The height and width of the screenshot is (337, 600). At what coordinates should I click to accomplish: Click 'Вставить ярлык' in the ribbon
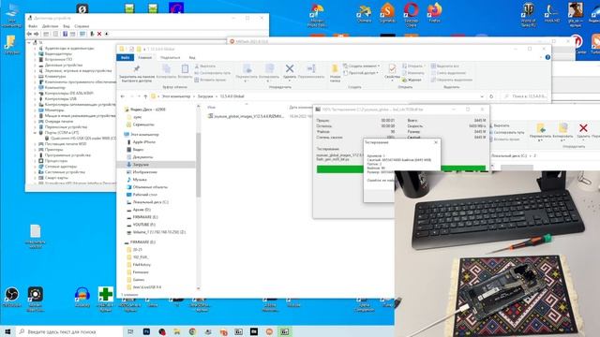pyautogui.click(x=210, y=80)
